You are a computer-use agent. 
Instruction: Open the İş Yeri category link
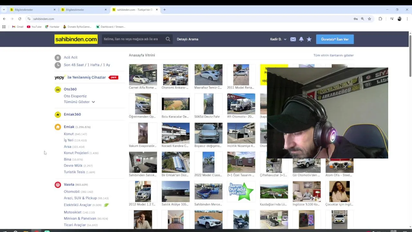click(x=69, y=140)
